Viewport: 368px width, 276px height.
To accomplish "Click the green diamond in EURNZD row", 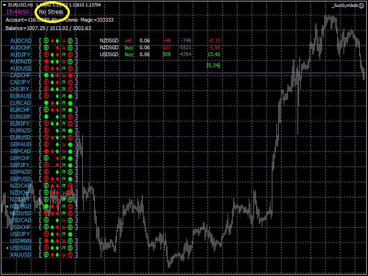I will click(57, 131).
